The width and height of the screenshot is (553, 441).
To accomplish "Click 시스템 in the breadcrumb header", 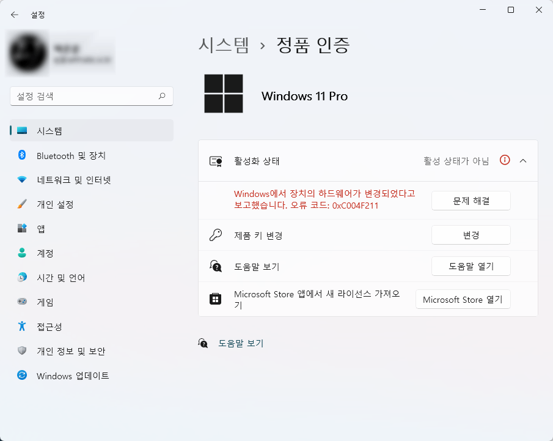I will pyautogui.click(x=224, y=45).
